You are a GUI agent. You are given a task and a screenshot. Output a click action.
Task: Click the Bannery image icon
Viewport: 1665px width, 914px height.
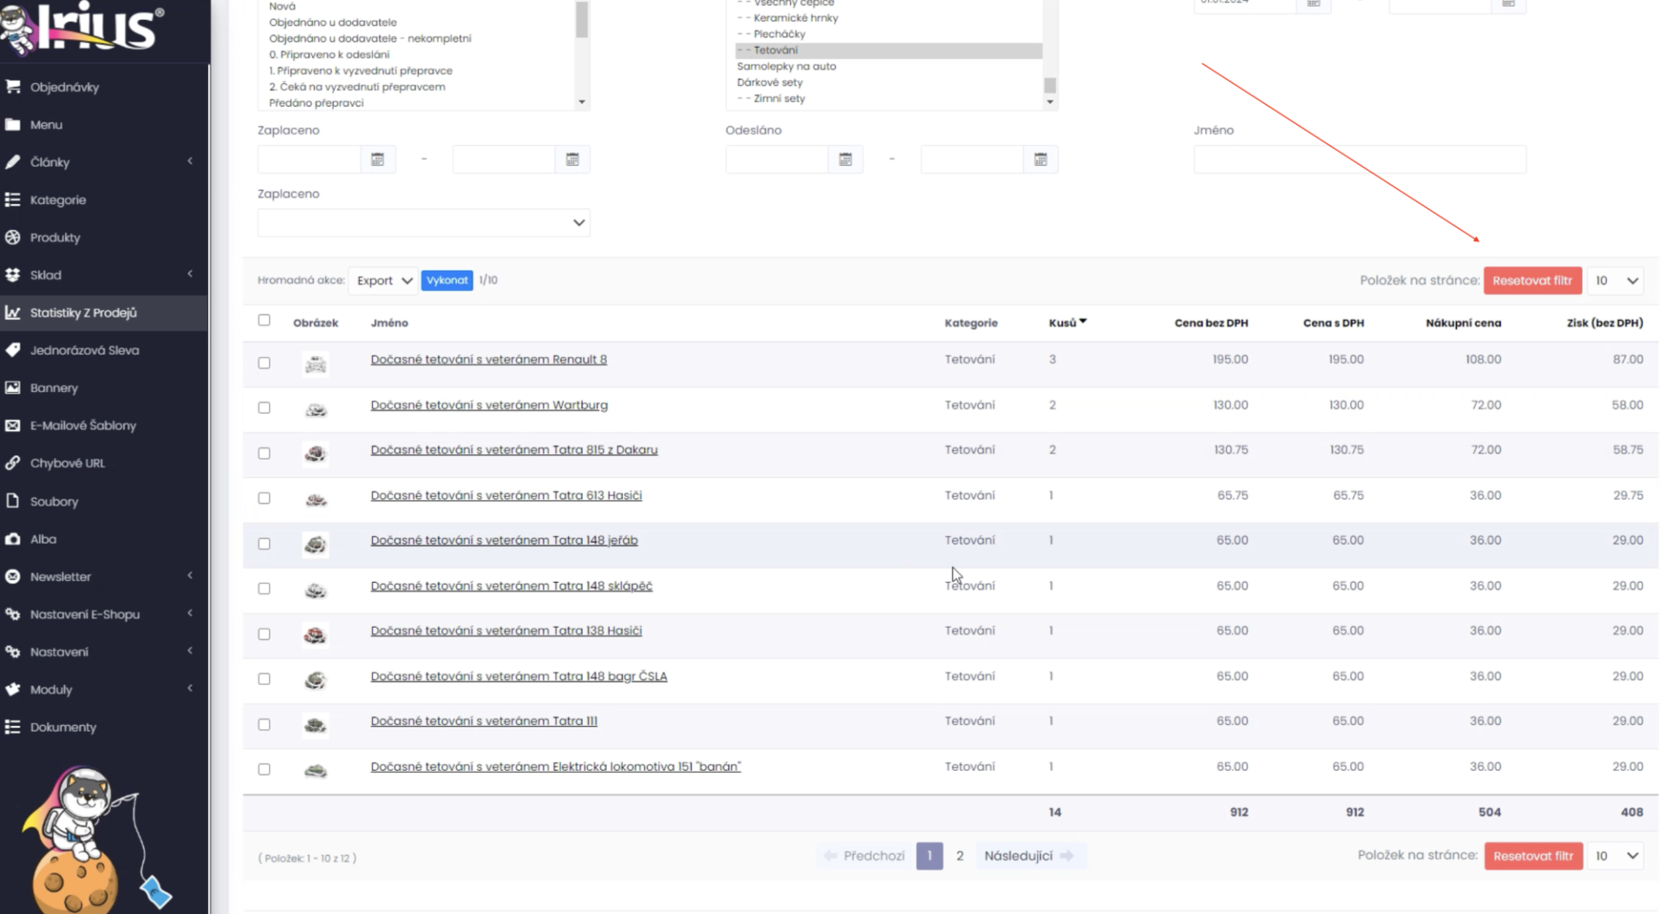13,388
